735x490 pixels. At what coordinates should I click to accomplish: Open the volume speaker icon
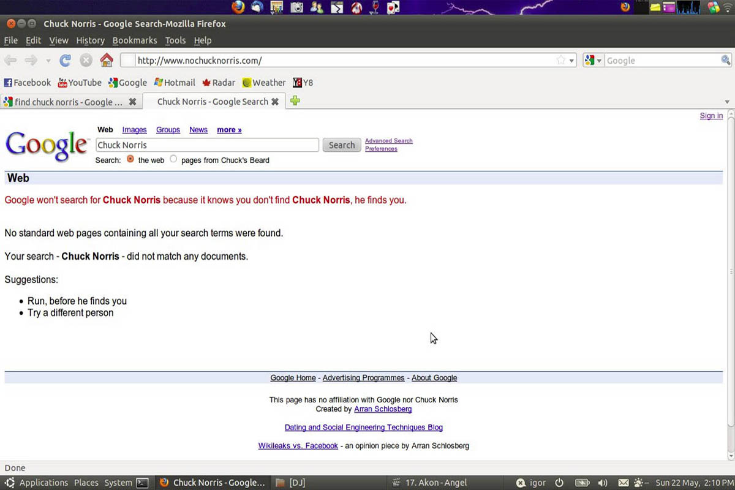click(603, 483)
